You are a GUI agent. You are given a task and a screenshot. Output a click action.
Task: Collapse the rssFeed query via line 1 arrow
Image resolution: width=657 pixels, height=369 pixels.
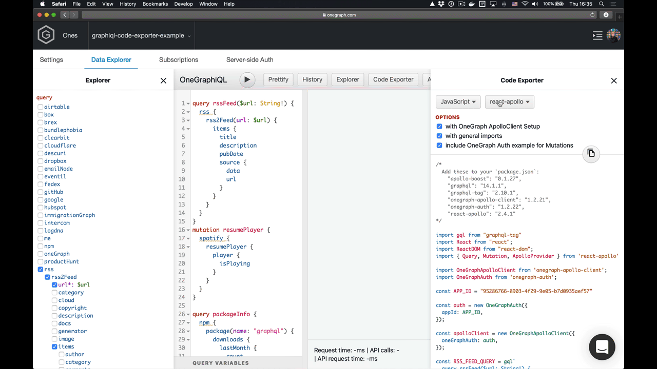[187, 103]
